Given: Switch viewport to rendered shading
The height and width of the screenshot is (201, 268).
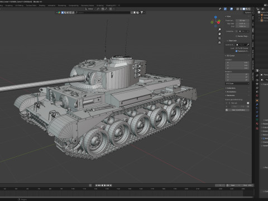Looking at the screenshot, I should point(249,9).
